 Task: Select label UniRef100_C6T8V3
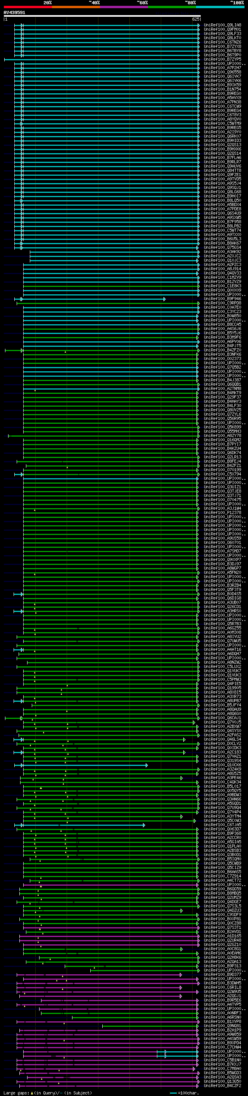pyautogui.click(x=222, y=115)
